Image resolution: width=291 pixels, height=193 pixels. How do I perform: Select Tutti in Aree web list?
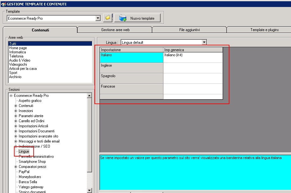pyautogui.click(x=50, y=43)
